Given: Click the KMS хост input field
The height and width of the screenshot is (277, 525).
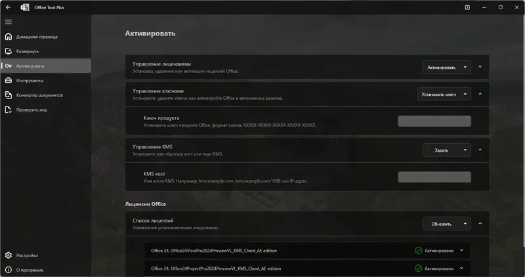Looking at the screenshot, I should 434,177.
